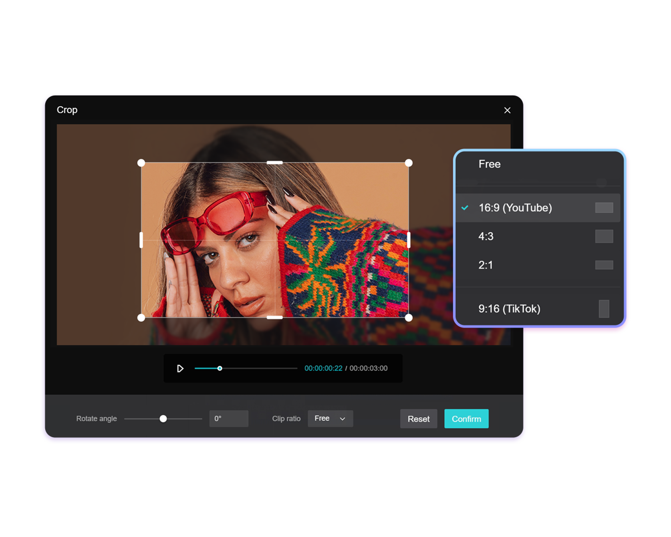
Task: Select Free at top of ratio panel
Action: click(x=489, y=164)
